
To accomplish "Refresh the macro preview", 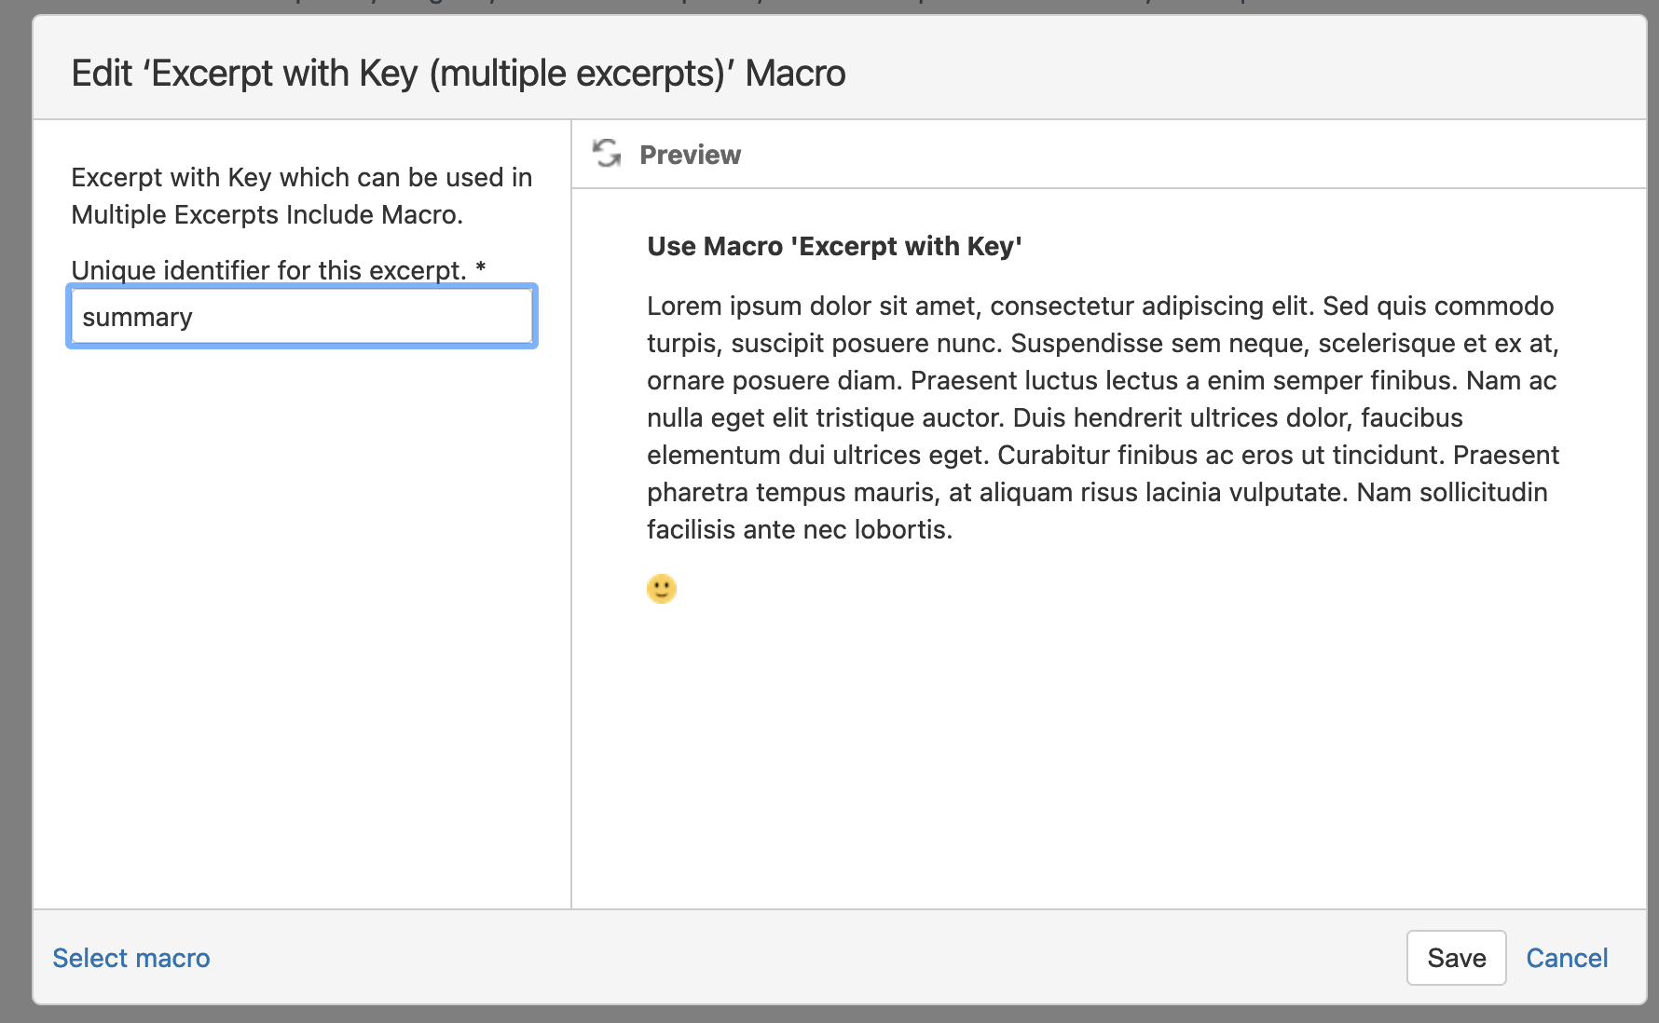I will click(x=607, y=154).
